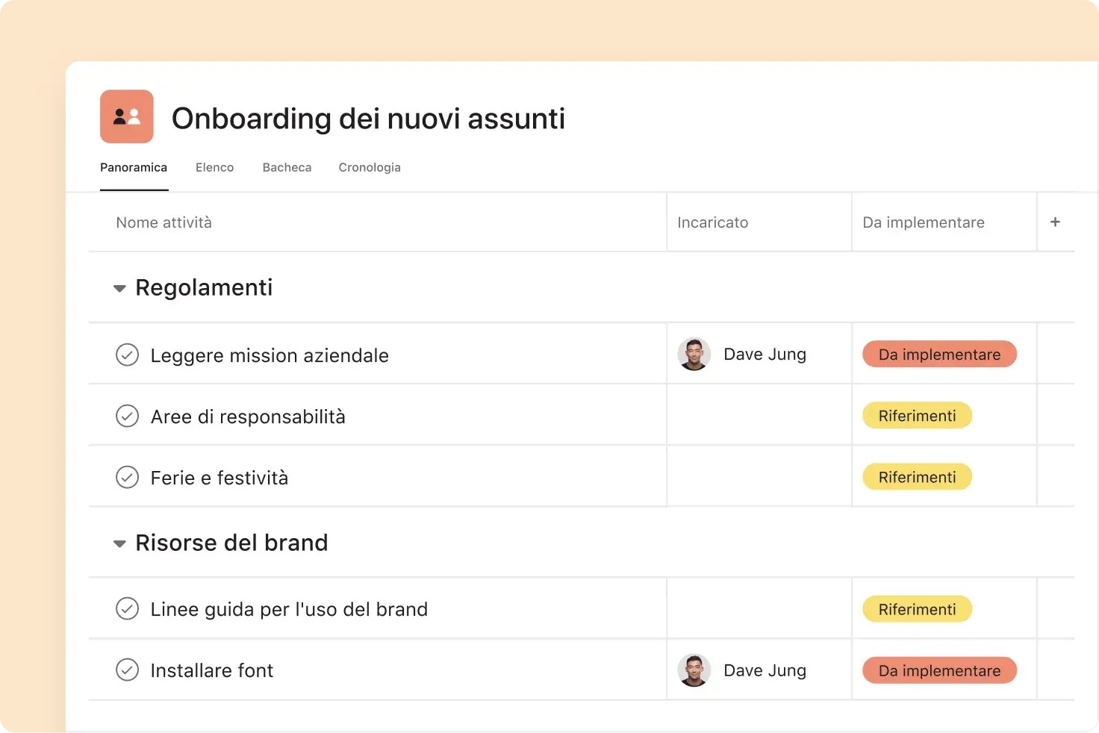Image resolution: width=1099 pixels, height=733 pixels.
Task: Switch to the Bacheca tab
Action: tap(287, 167)
